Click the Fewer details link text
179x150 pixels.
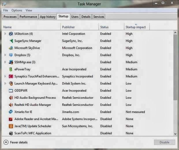click(x=19, y=143)
